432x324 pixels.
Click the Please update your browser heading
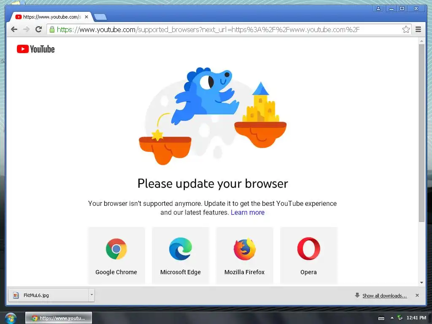point(213,184)
